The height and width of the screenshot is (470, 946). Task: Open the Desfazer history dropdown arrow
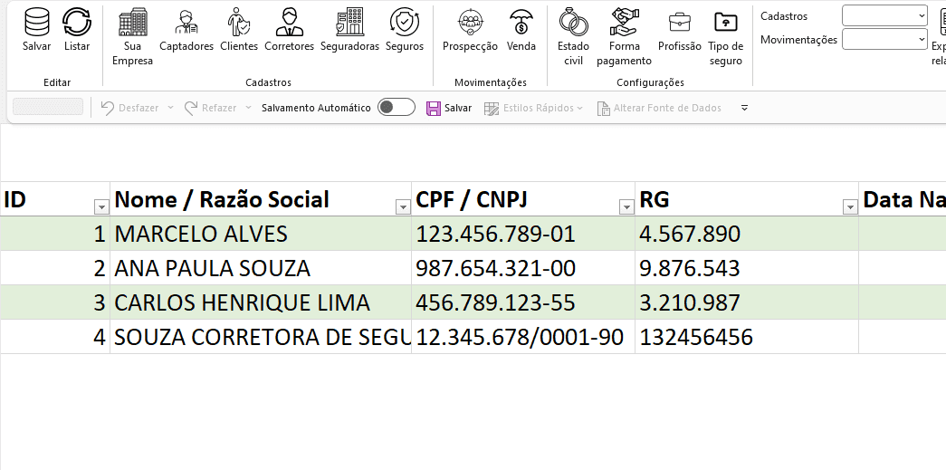coord(170,108)
